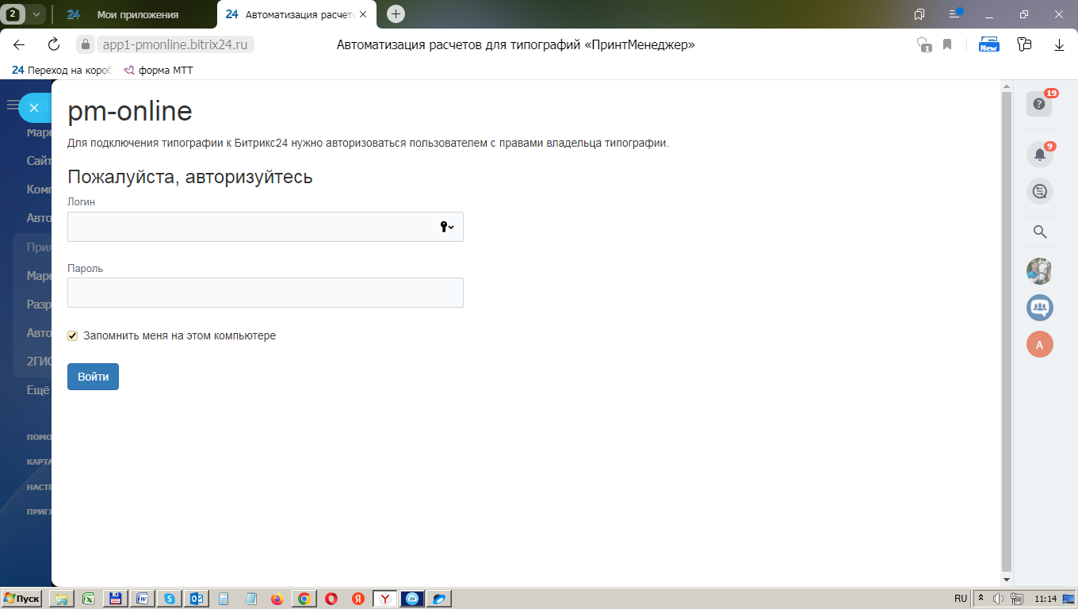The height and width of the screenshot is (609, 1078).
Task: Open the saved-passwords key dropdown in Логин field
Action: (447, 227)
